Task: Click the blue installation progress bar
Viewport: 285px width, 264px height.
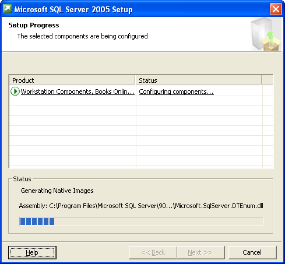Action: [x=141, y=221]
